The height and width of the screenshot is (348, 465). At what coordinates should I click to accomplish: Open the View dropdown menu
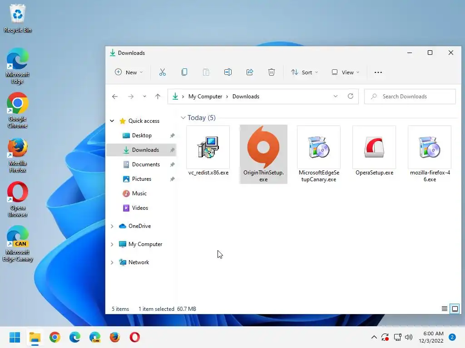(x=346, y=72)
